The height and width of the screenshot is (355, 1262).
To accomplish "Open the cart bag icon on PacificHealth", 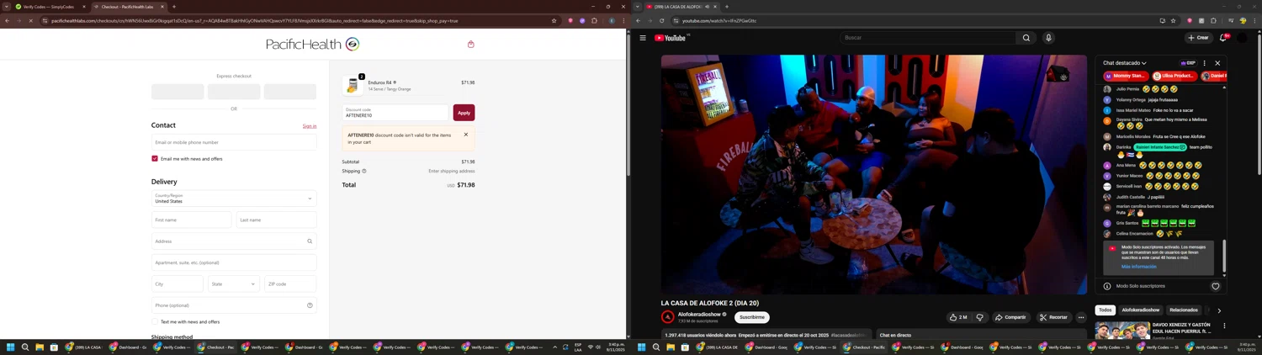I will [x=471, y=45].
